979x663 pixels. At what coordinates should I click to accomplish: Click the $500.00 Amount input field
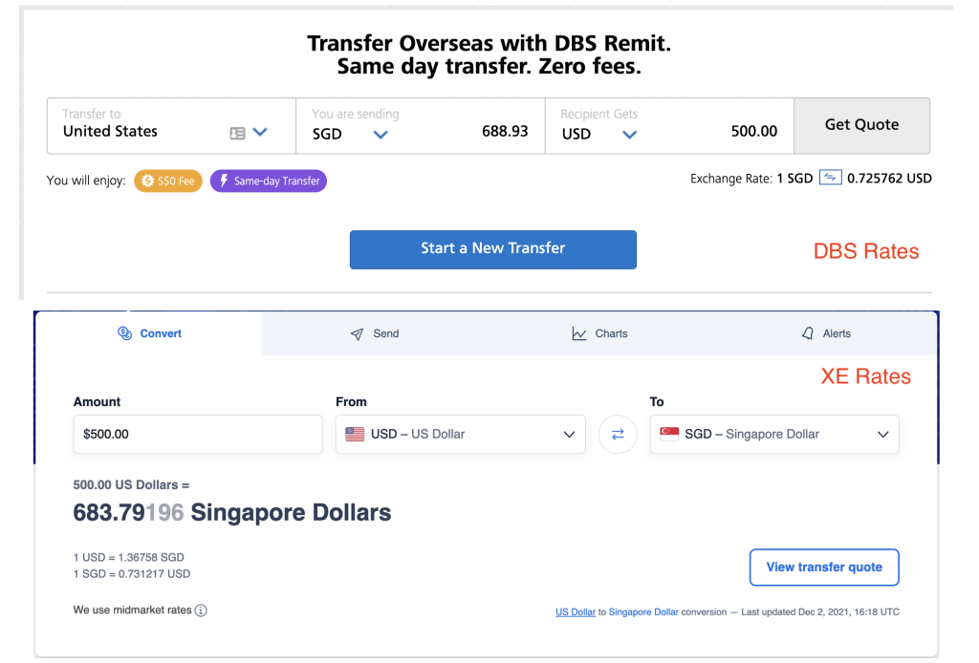(x=197, y=434)
